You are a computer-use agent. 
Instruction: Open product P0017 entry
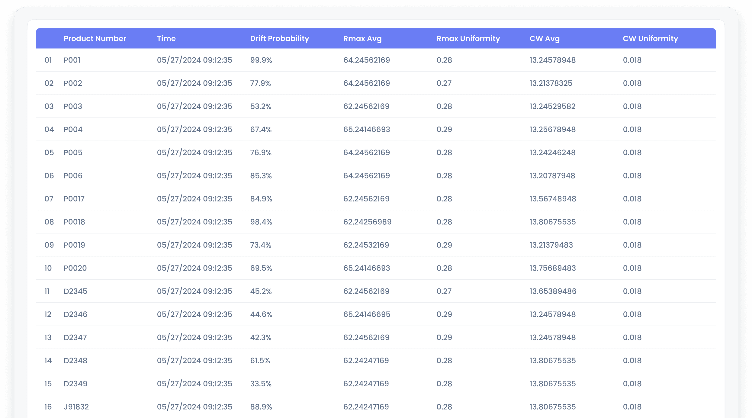[74, 199]
